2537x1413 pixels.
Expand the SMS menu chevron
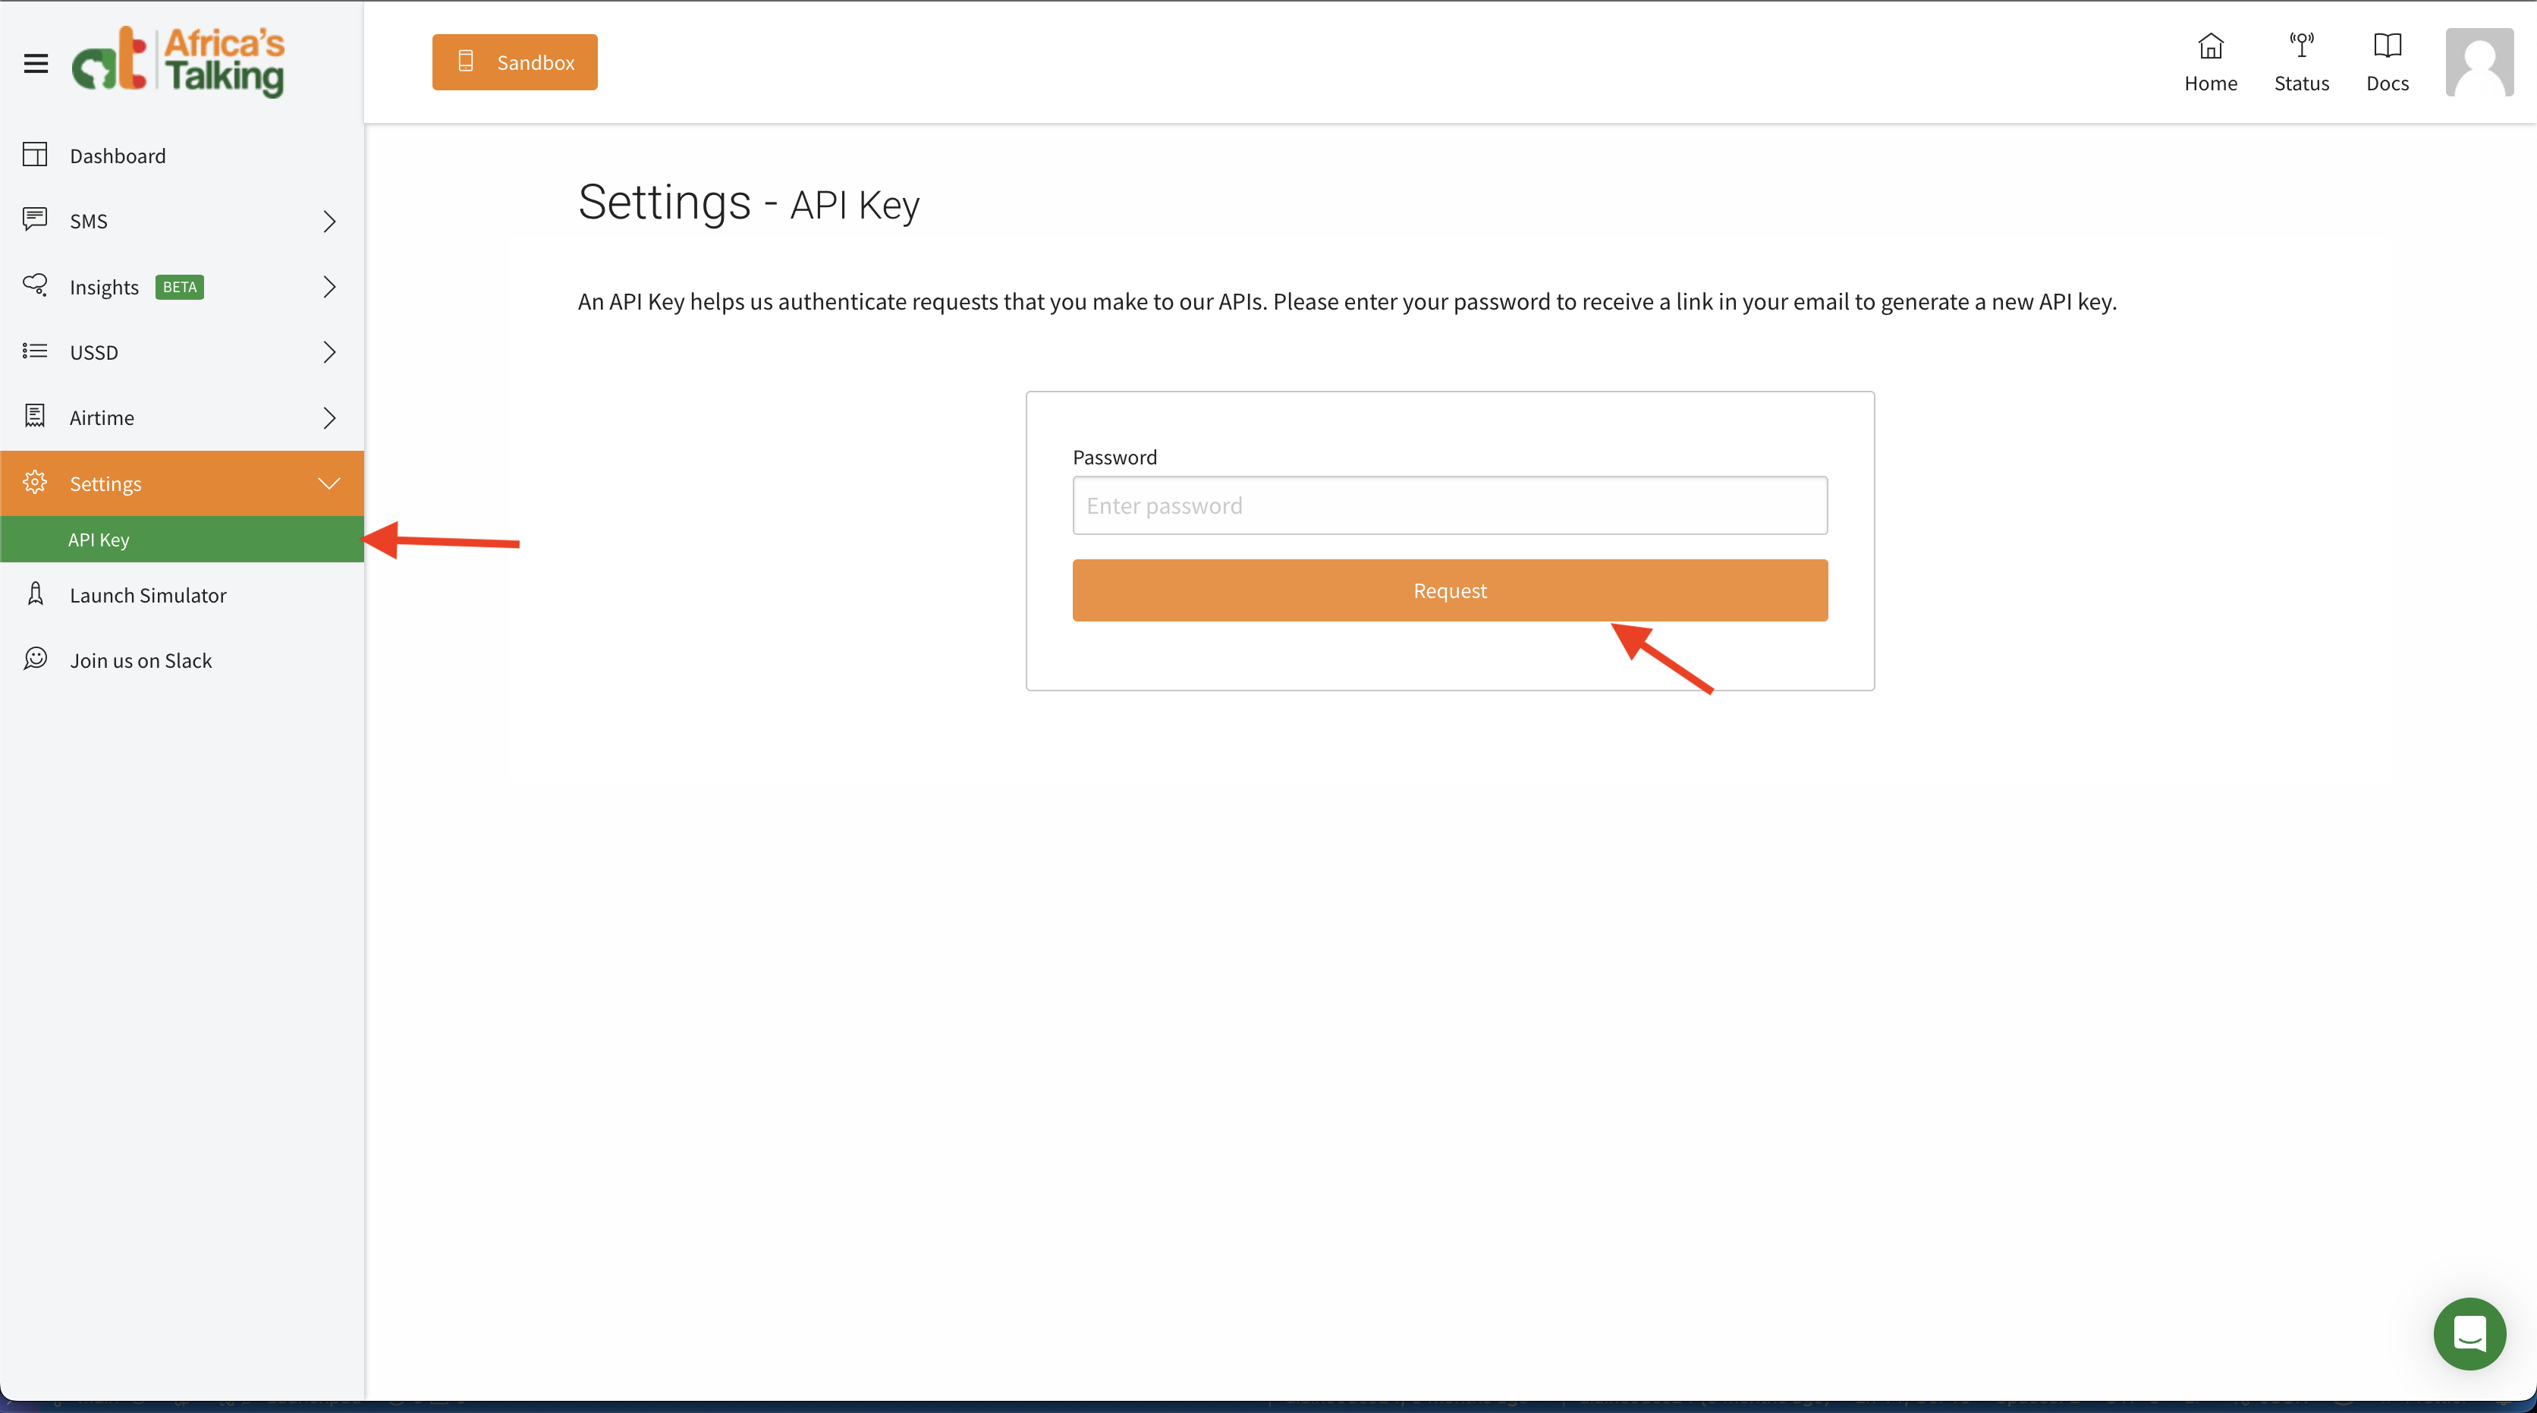(329, 222)
